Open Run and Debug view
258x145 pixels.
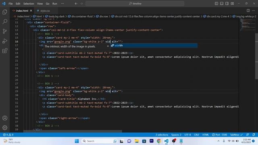(5, 41)
